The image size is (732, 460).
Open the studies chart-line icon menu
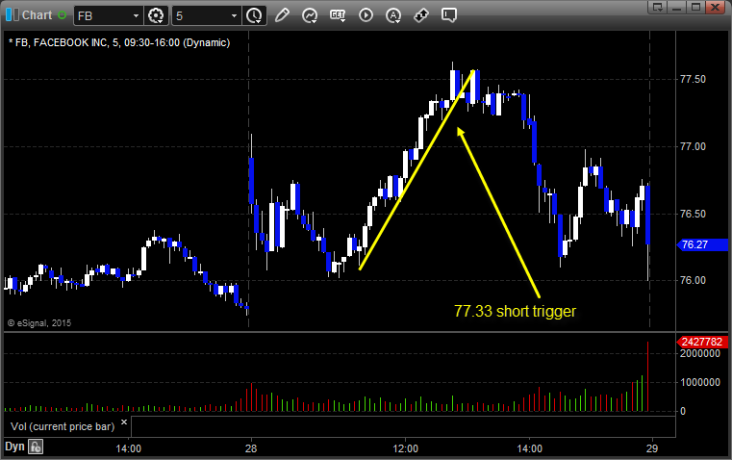point(310,15)
